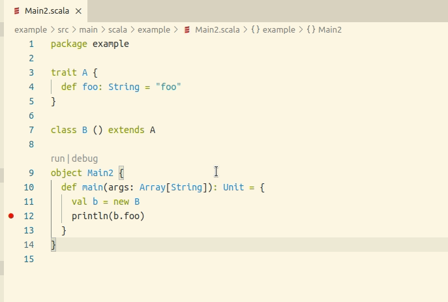The width and height of the screenshot is (448, 302).
Task: Click the 'new' keyword on line 11
Action: tap(121, 202)
